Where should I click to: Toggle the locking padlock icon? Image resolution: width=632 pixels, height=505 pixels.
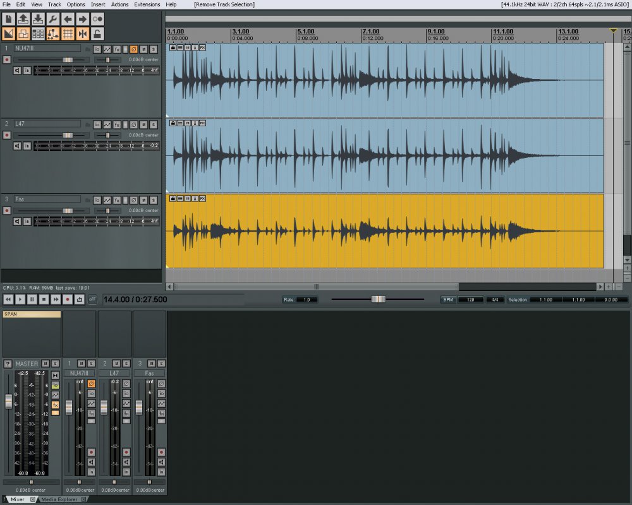point(97,34)
